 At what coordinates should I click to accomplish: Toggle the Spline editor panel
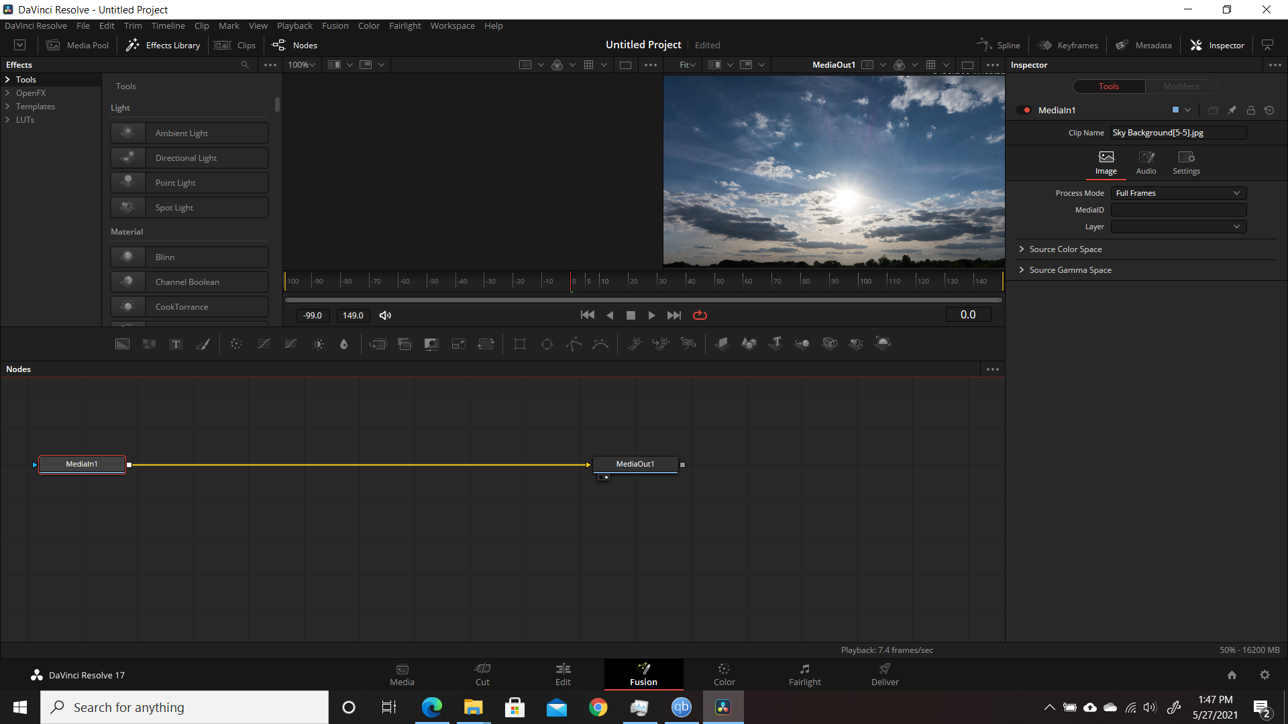(x=999, y=45)
